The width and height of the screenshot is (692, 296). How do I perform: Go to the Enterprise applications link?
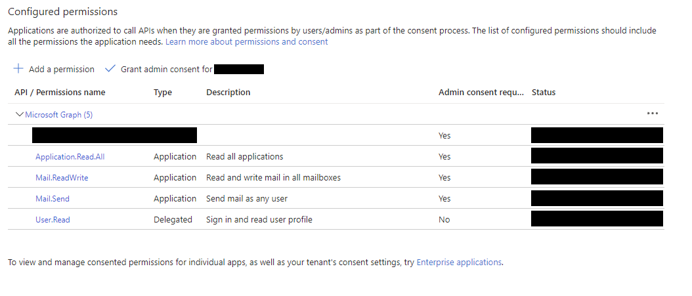(x=459, y=263)
